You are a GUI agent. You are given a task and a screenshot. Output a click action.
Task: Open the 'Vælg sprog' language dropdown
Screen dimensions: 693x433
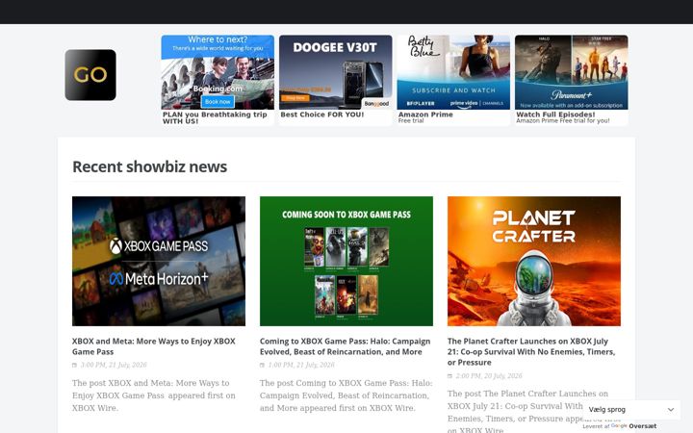[631, 410]
